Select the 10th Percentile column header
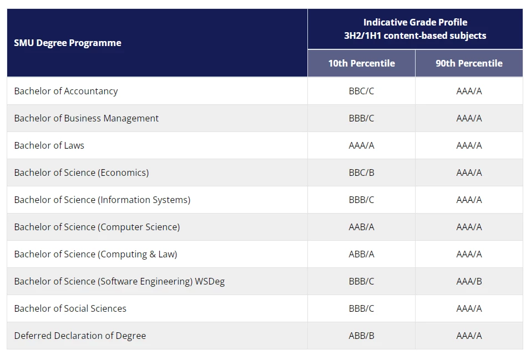Screen dimensions: 531x355 coord(361,63)
